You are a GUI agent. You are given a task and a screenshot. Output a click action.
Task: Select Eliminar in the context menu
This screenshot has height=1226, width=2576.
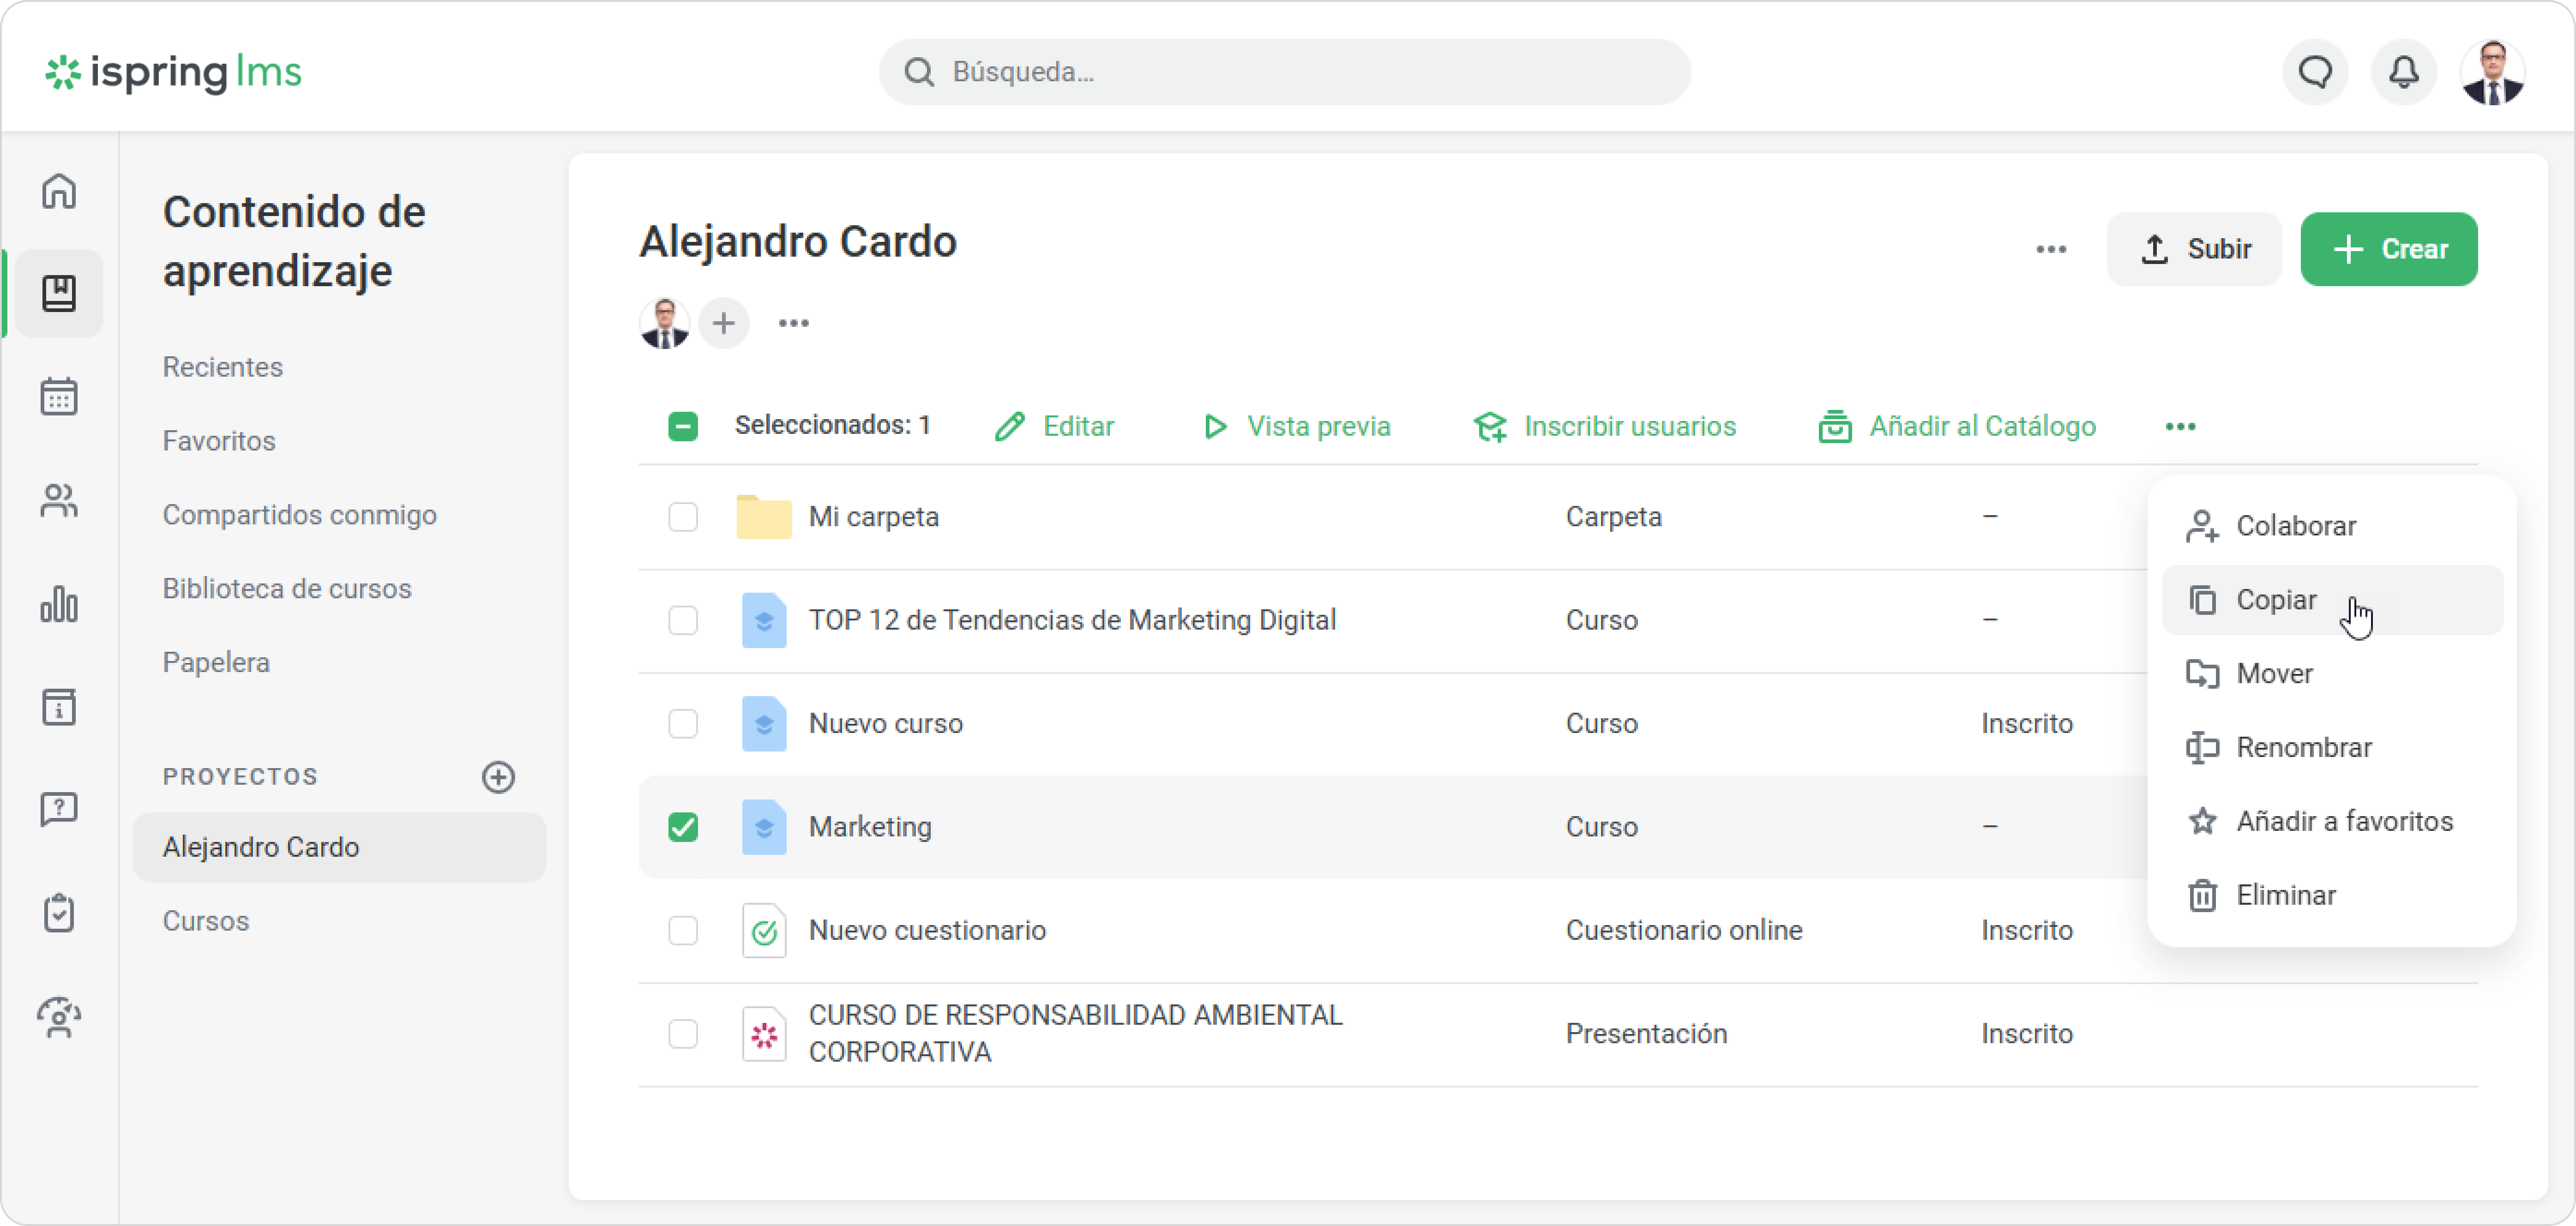[2285, 895]
